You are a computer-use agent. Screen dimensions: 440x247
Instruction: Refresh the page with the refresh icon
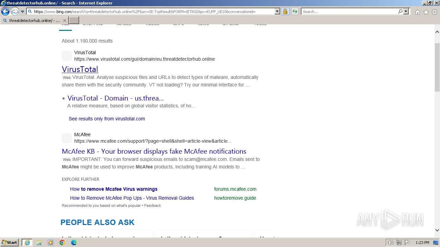coord(295,11)
